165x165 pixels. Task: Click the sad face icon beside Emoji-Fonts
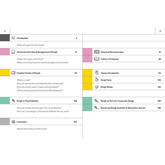coord(97,80)
